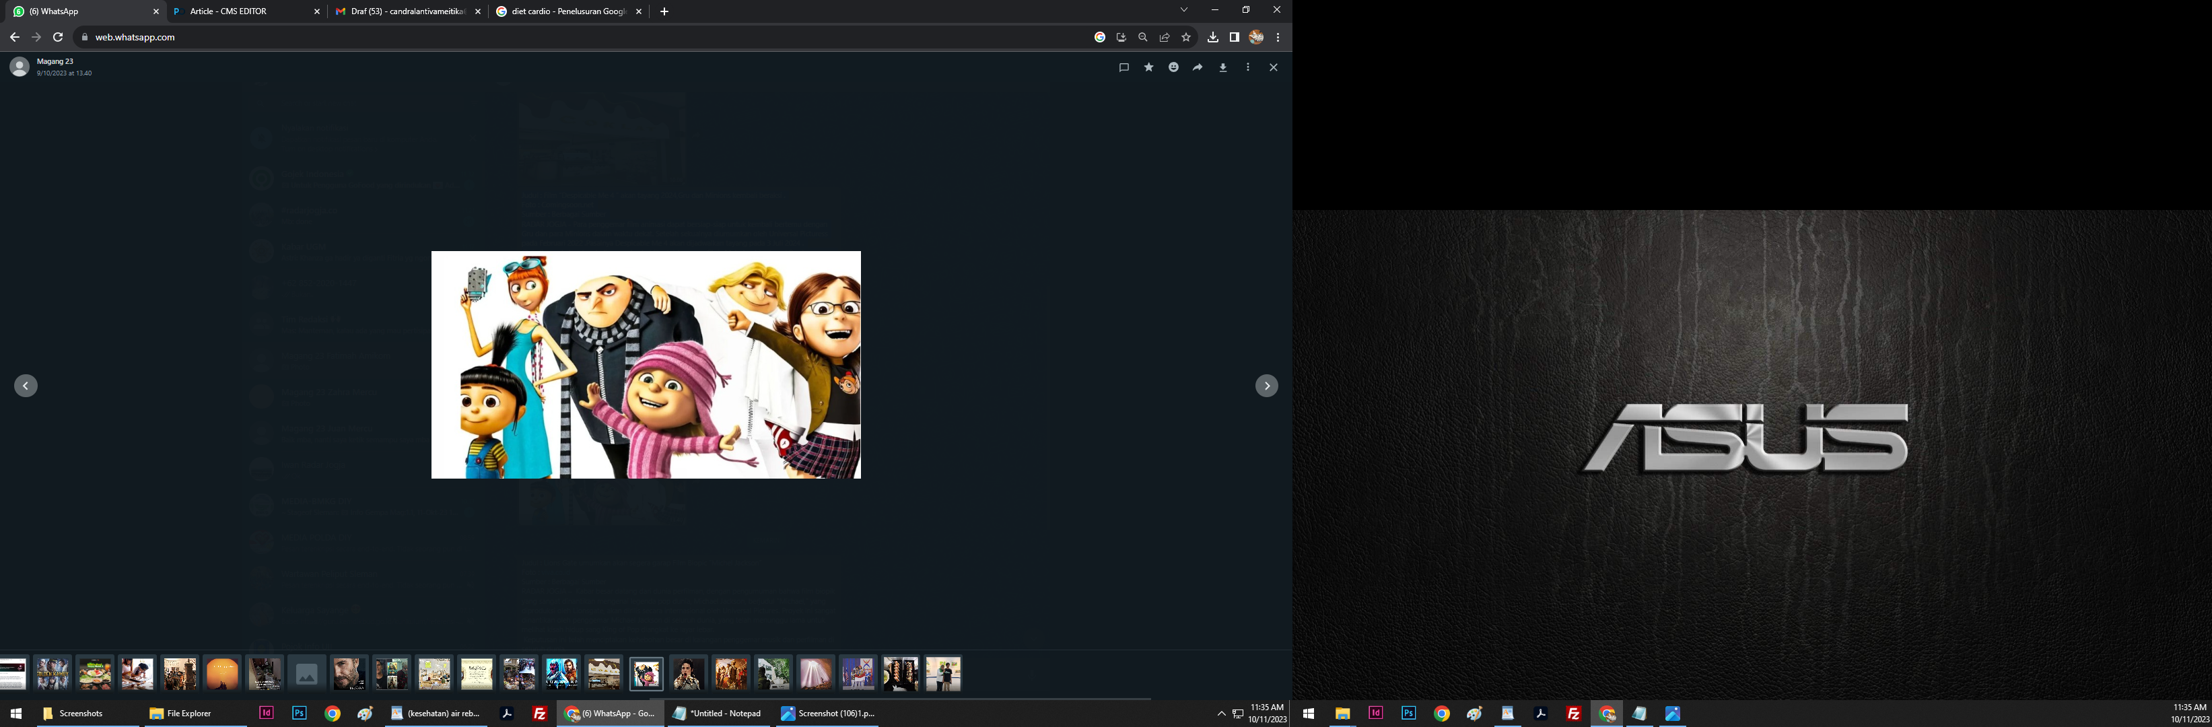
Task: Open the Start menu on the second monitor
Action: point(1309,714)
